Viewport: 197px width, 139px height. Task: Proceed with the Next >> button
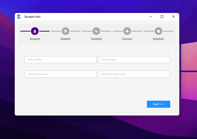pos(158,104)
